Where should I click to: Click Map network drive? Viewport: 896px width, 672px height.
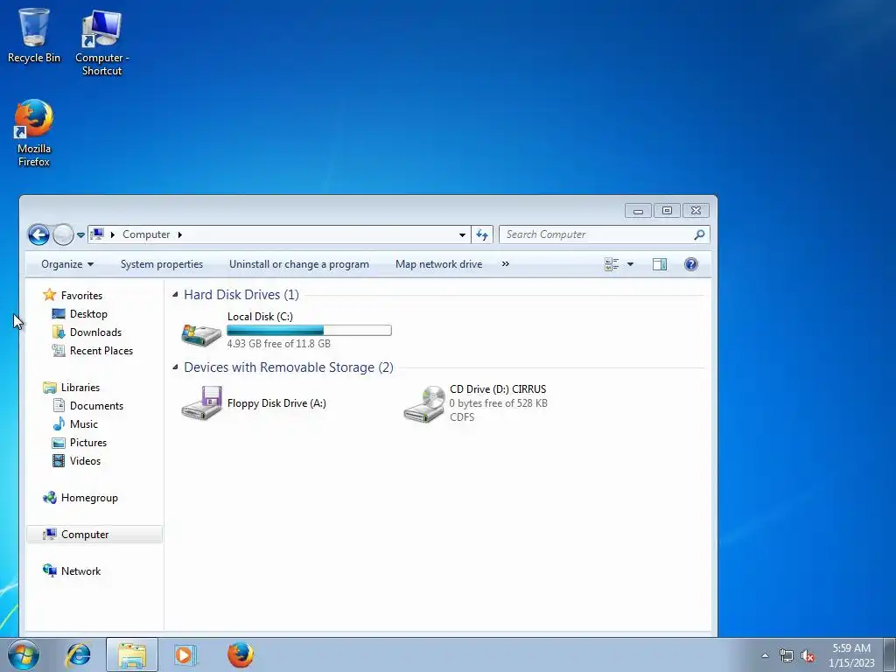pyautogui.click(x=439, y=264)
